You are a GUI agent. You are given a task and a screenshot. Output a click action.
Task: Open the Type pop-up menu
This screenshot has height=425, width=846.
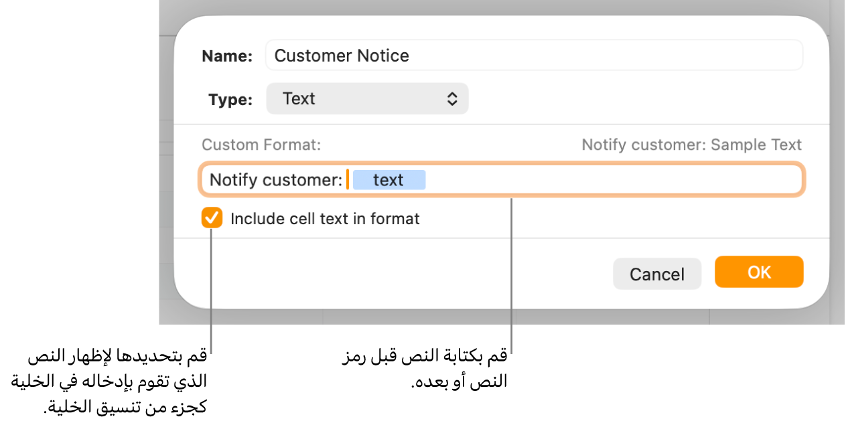click(x=367, y=99)
